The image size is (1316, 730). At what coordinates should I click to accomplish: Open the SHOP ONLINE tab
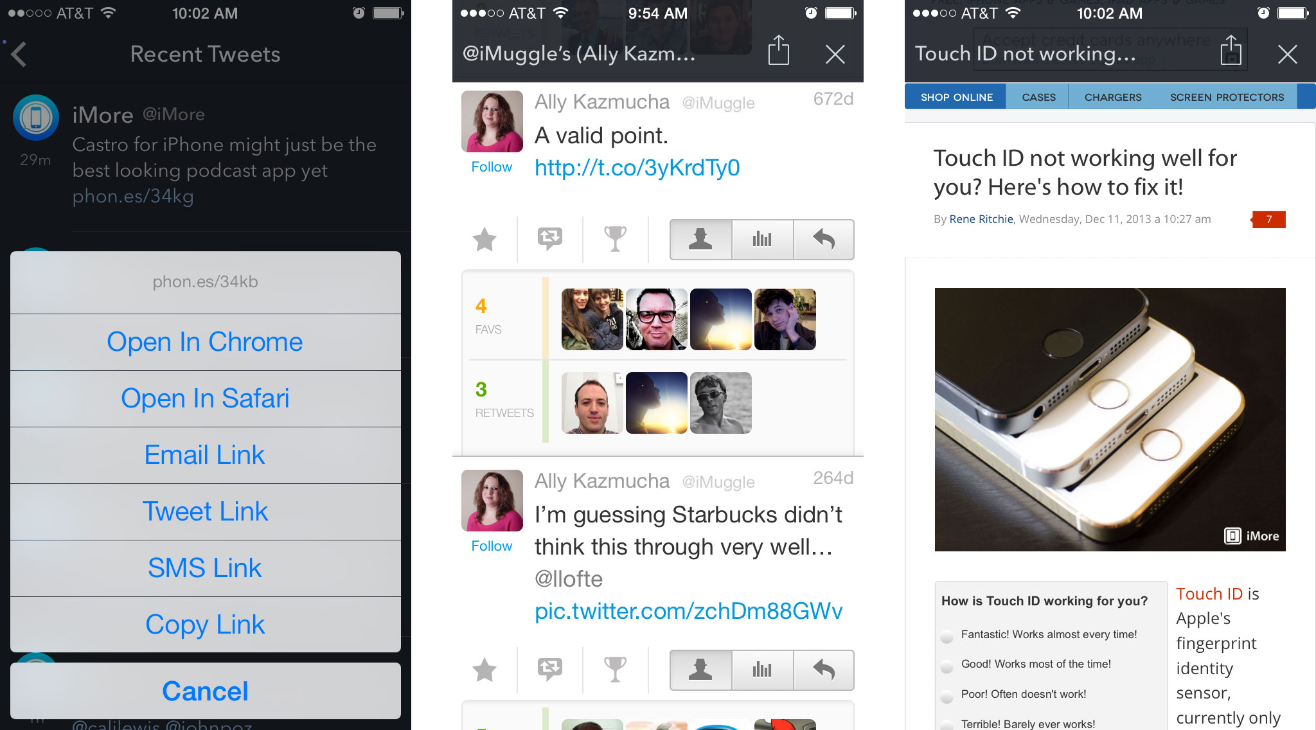pos(956,97)
